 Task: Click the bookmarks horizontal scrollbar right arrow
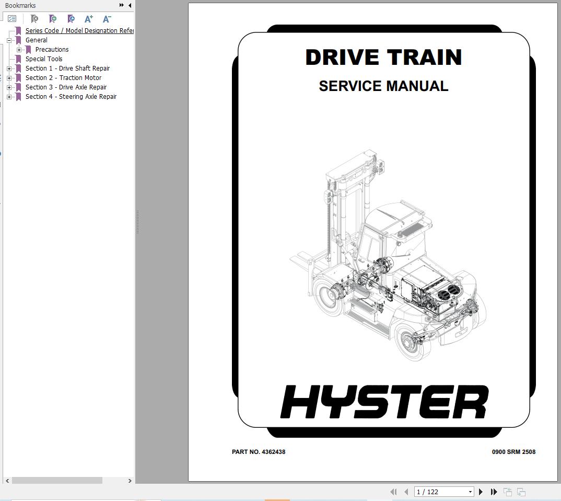[x=130, y=480]
